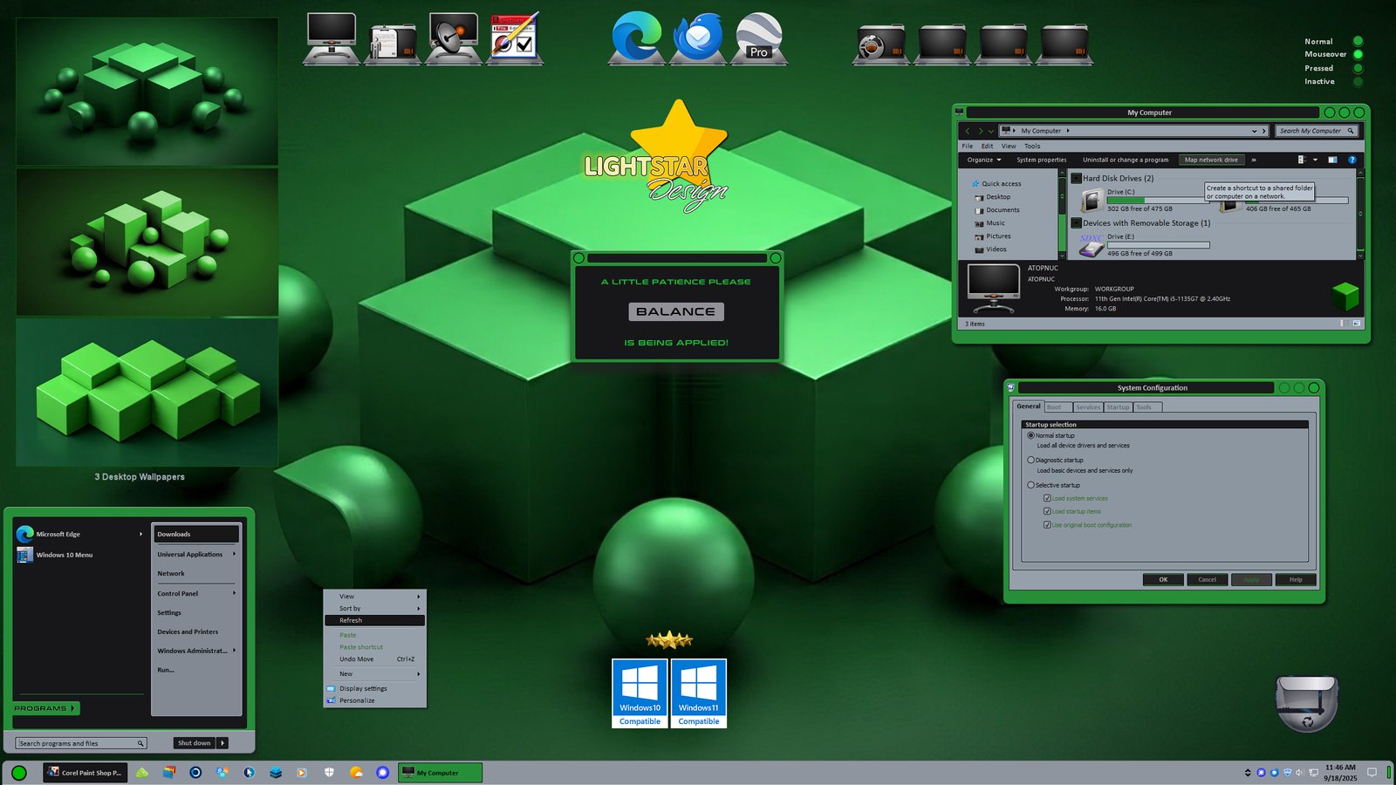Select the Selective startup radio button

(x=1030, y=485)
